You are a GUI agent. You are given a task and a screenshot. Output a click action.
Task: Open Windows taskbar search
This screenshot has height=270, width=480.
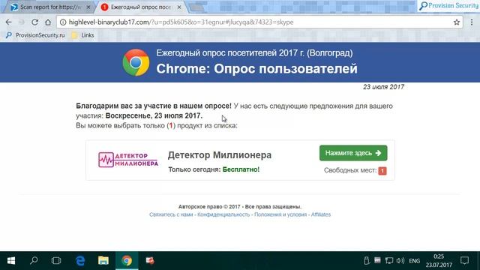34,260
